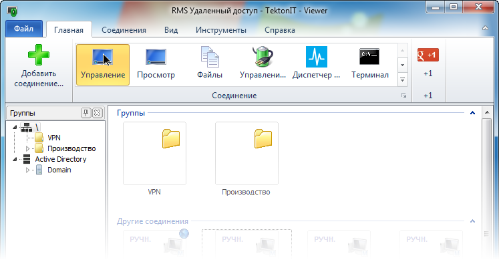Expand the full connection modes gallery
The image size is (499, 260).
point(403,80)
